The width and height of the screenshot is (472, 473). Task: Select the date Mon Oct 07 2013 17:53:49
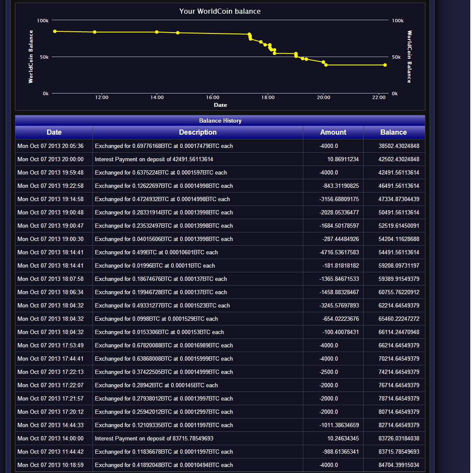pos(51,345)
